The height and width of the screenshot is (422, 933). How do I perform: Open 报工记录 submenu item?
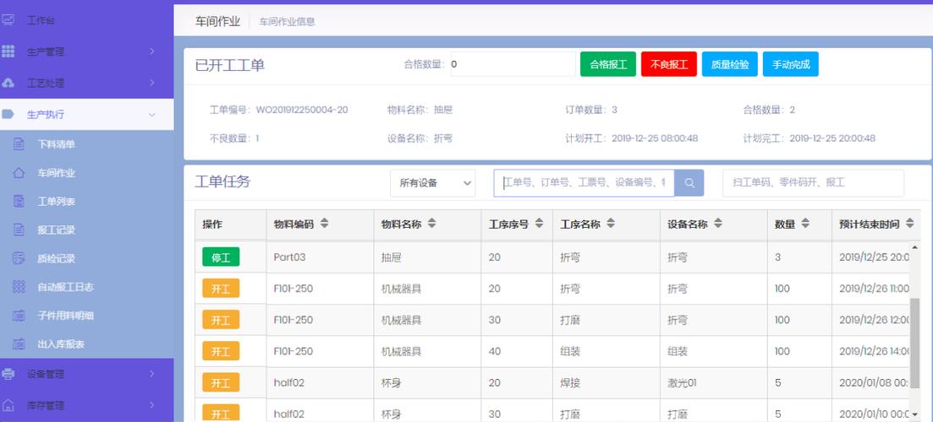point(57,230)
